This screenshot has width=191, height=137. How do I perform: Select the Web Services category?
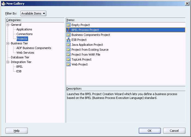pyautogui.click(x=25, y=53)
